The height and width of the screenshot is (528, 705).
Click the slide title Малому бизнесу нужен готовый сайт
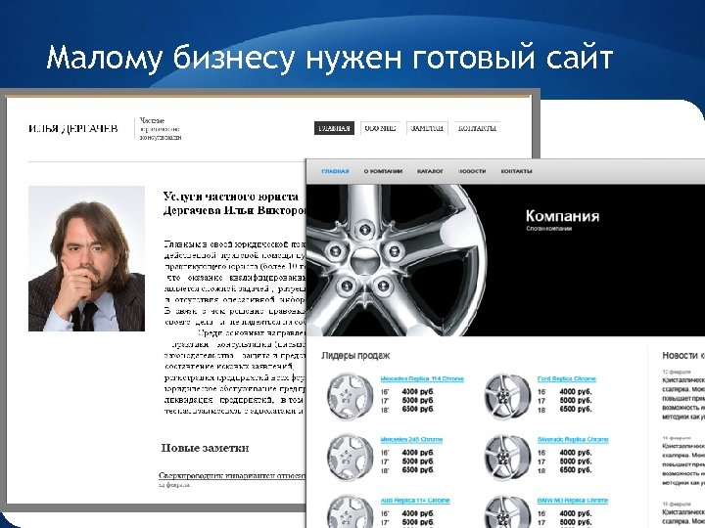pyautogui.click(x=330, y=58)
